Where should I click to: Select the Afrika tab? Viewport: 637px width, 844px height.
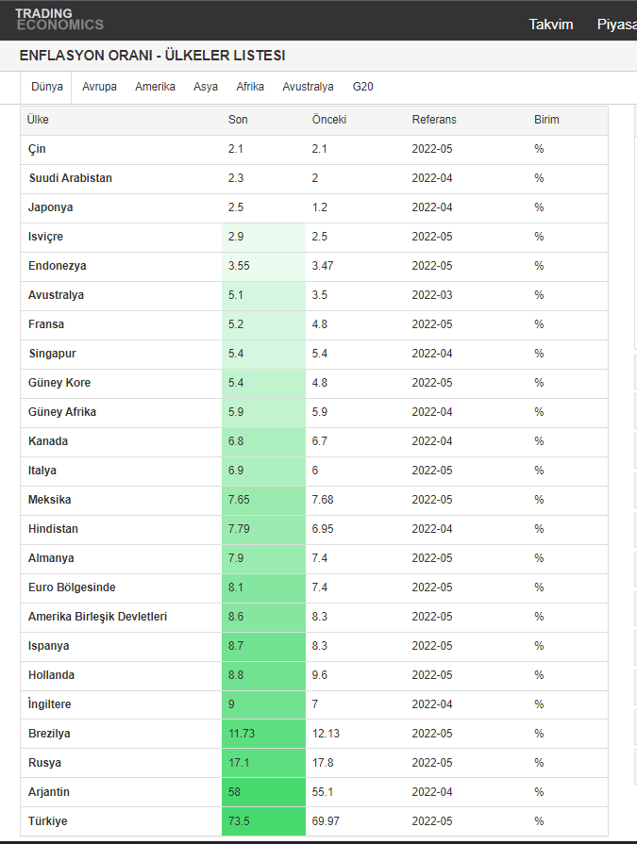pos(250,87)
